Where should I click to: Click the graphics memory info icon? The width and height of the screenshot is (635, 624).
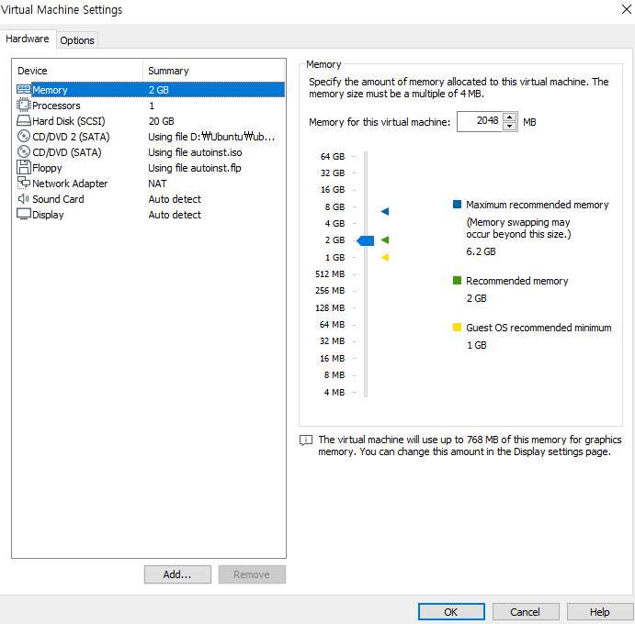point(306,440)
